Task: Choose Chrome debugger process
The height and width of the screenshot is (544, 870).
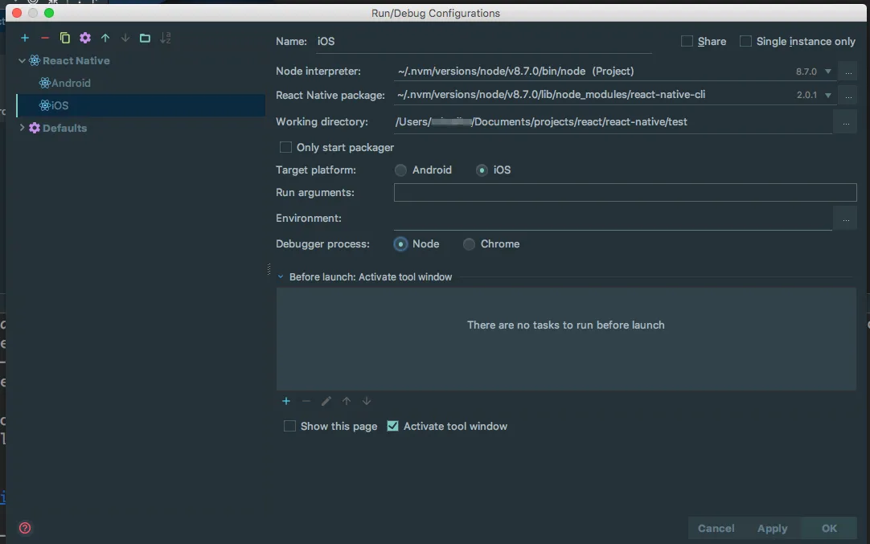Action: [469, 244]
